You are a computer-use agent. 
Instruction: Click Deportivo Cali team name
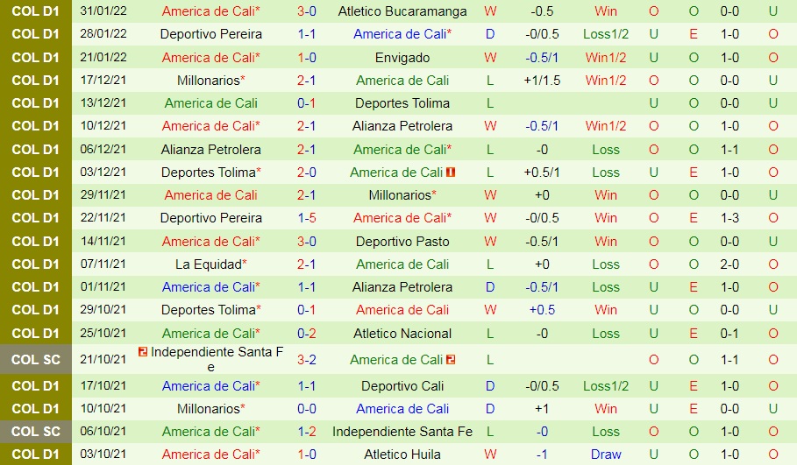(x=403, y=385)
